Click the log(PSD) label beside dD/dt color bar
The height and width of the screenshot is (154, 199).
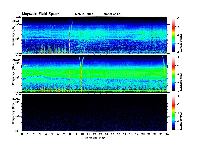[x=181, y=82]
